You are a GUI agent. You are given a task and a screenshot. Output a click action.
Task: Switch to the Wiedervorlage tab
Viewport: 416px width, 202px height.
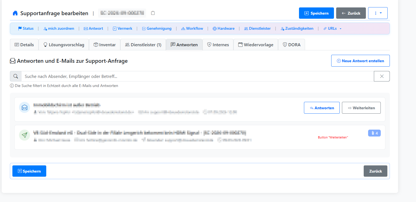tap(256, 45)
